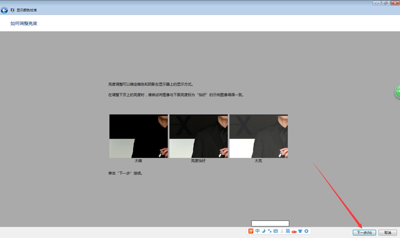Select the 太亮 sample image

259,136
